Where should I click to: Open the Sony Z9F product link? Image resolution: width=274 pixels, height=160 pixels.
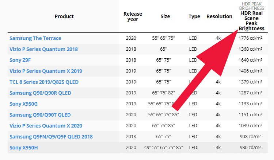coord(20,60)
